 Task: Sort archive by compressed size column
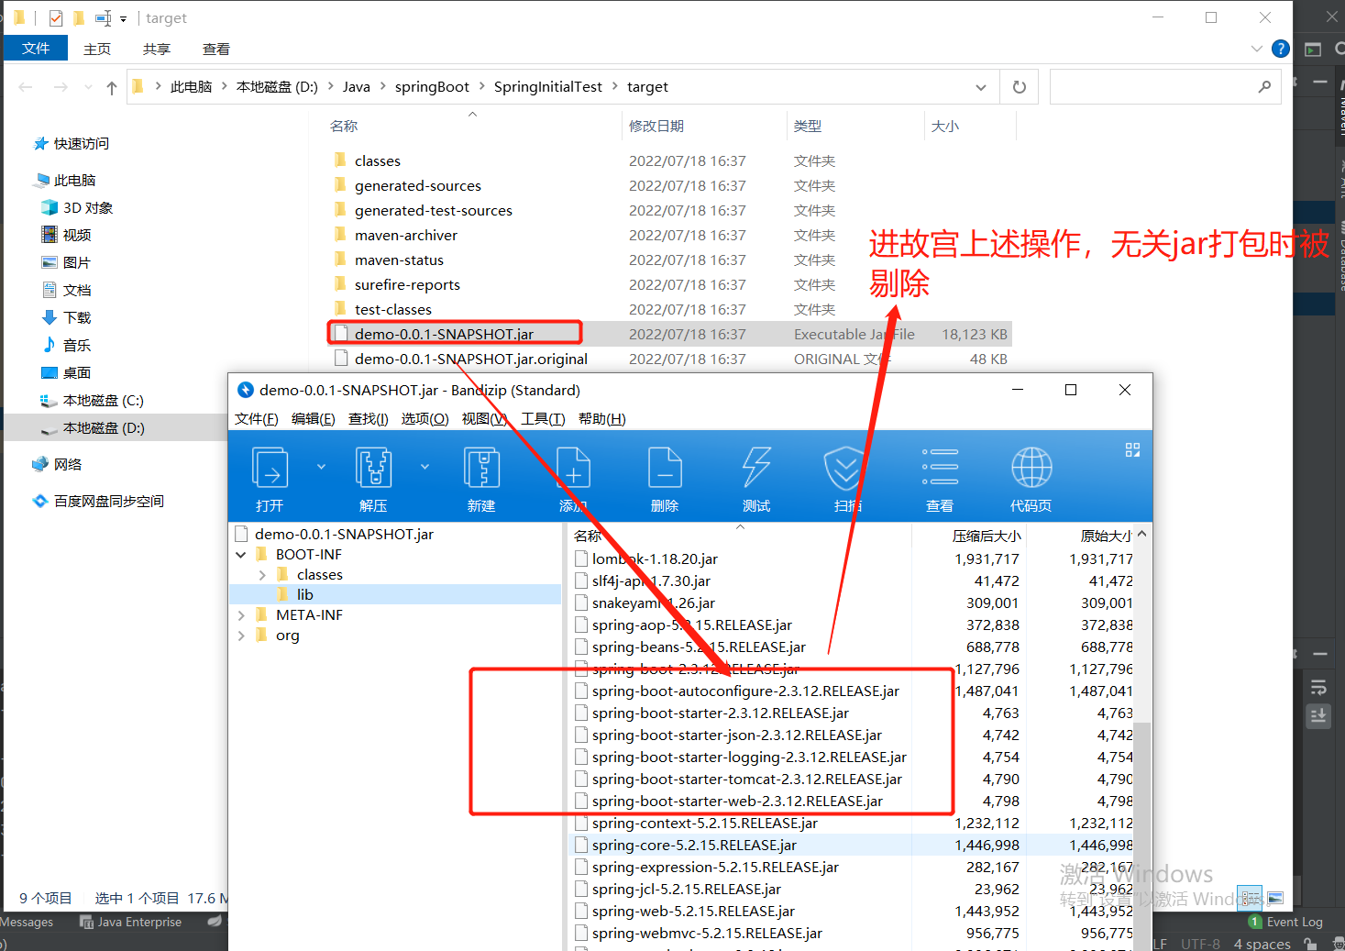pos(986,536)
